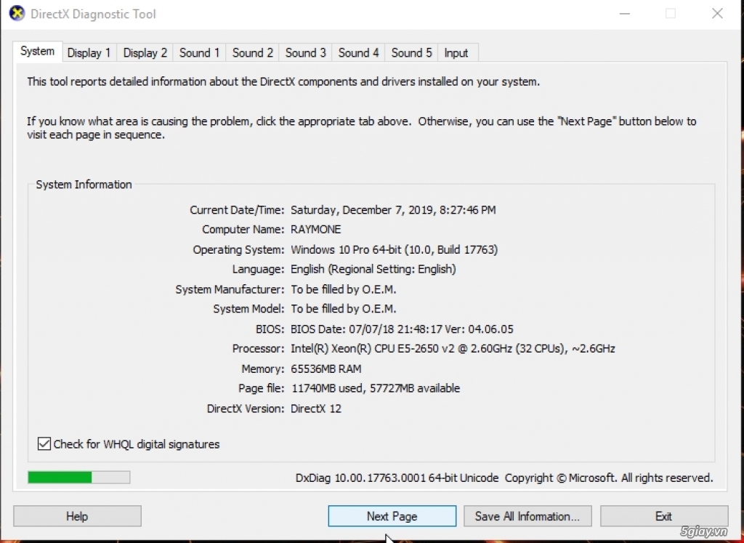Select the Sound 1 tab

tap(199, 52)
